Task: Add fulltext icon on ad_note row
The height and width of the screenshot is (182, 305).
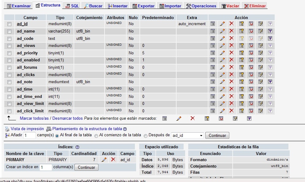Action: point(270,82)
